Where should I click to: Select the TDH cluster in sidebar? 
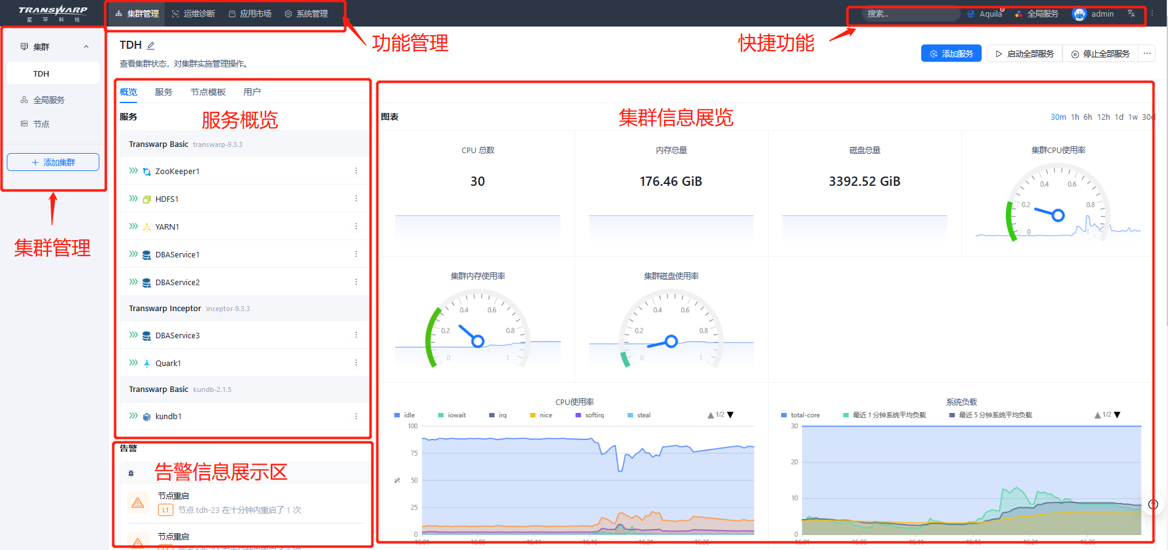[x=53, y=73]
